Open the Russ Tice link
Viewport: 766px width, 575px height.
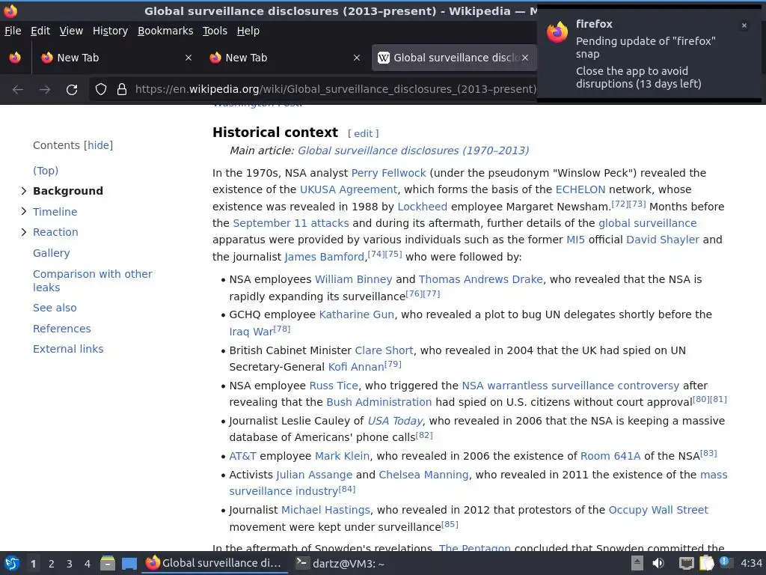(x=334, y=386)
